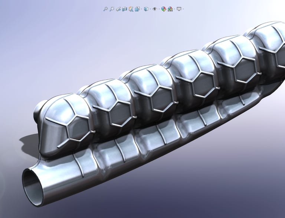Click the Display Style cube icon
The height and width of the screenshot is (218, 285).
pos(146,9)
